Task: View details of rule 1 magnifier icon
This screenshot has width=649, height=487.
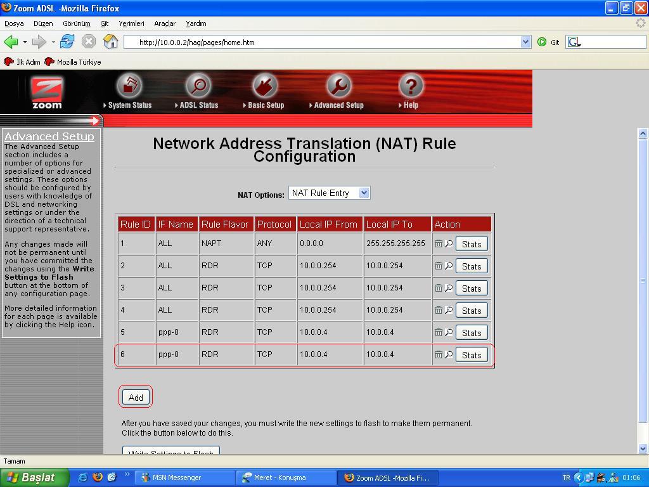Action: click(449, 243)
